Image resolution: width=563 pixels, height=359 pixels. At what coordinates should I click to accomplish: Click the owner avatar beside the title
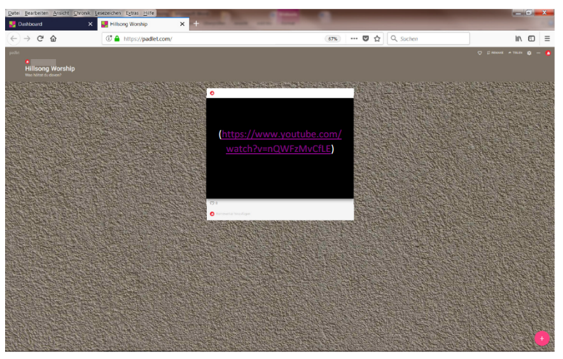pos(27,62)
